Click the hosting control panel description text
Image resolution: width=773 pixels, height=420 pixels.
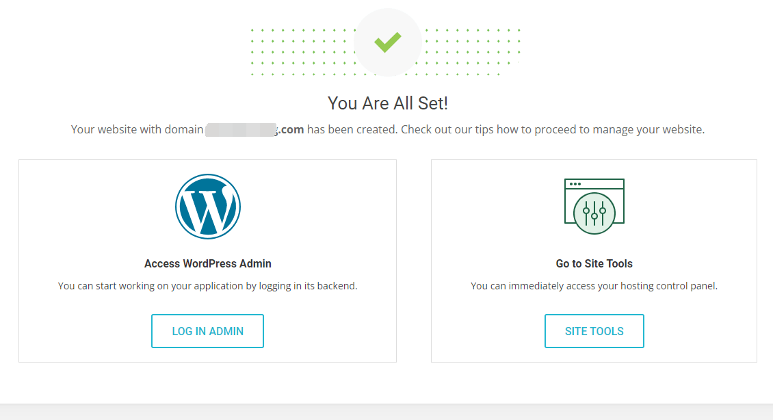594,286
